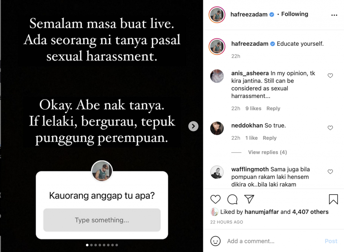The image size is (344, 252).
Task: Reply to anis_asheera's comment
Action: coord(273,109)
